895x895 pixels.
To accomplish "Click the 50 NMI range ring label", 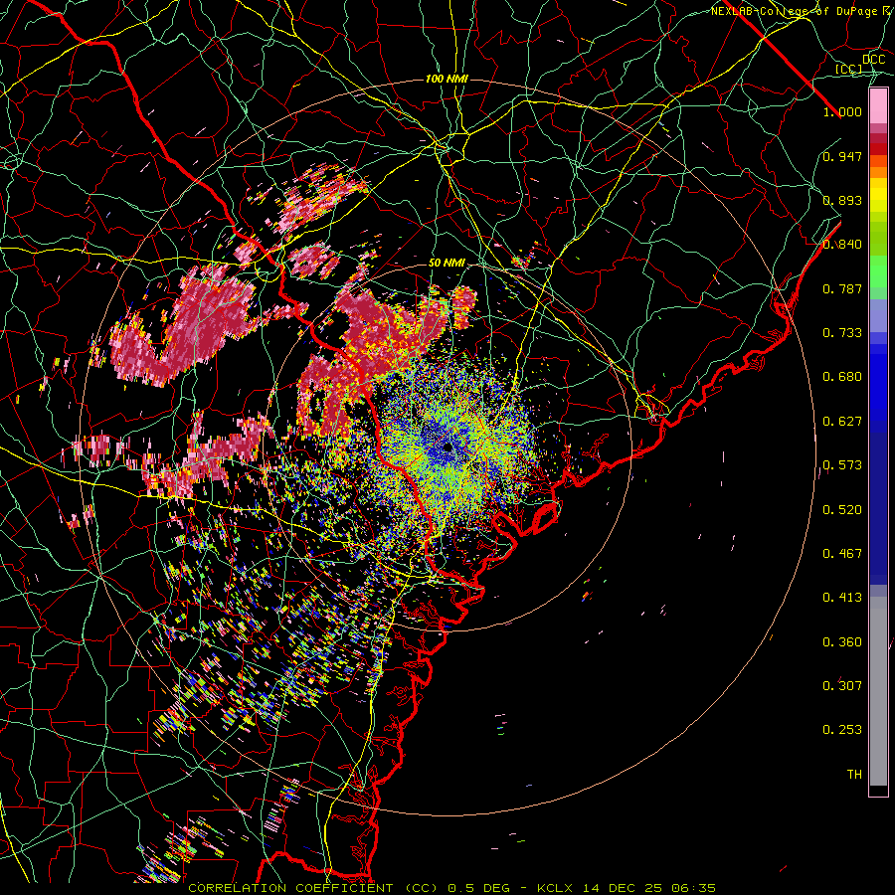I will (447, 263).
